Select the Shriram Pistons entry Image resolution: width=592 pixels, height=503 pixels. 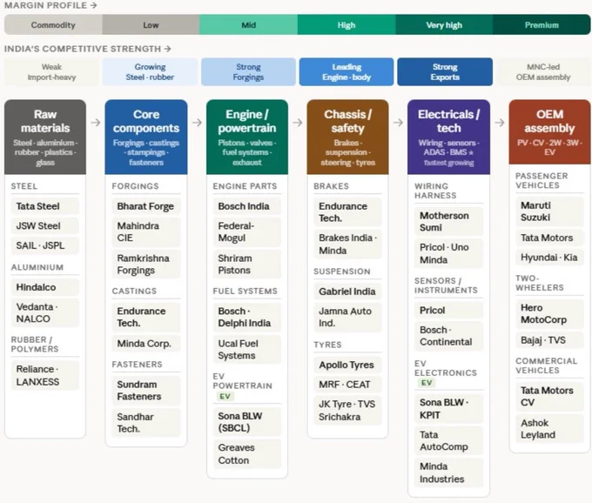click(x=247, y=265)
